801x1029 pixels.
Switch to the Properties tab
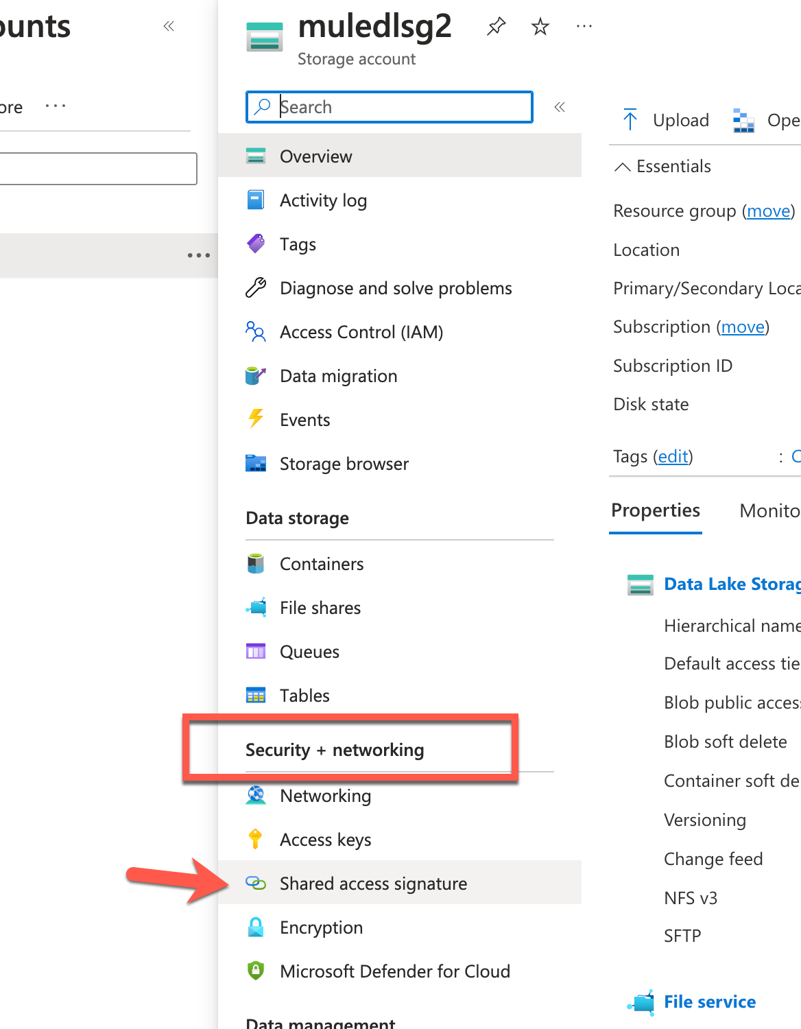[x=655, y=510]
